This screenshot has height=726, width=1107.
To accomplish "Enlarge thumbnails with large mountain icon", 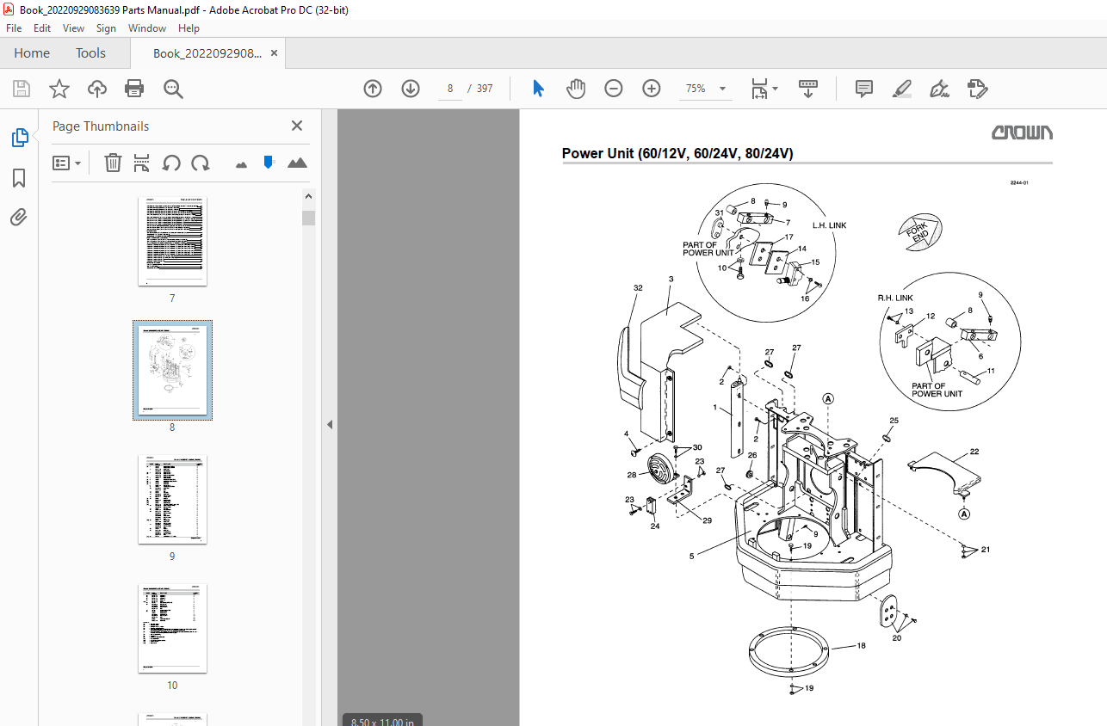I will point(297,163).
